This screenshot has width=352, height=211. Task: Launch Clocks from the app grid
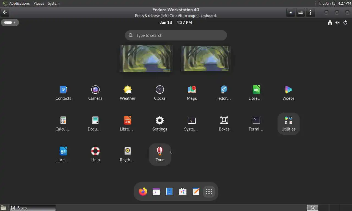coord(160,93)
